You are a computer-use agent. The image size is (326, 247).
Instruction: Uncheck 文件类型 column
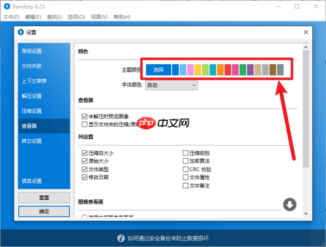pyautogui.click(x=84, y=169)
